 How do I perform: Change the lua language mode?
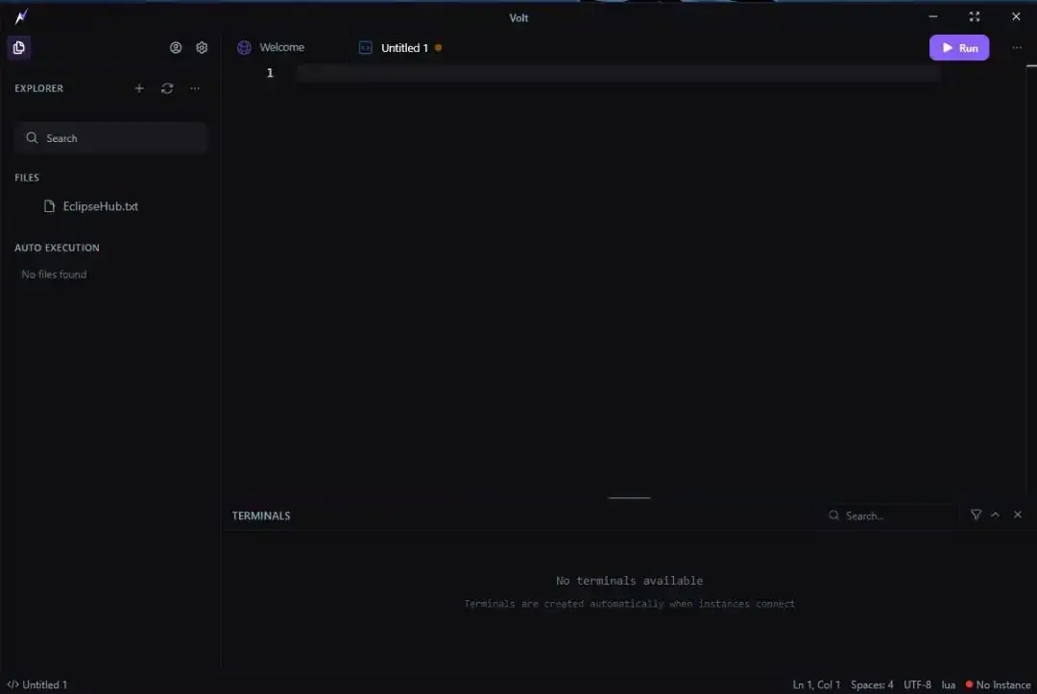949,684
